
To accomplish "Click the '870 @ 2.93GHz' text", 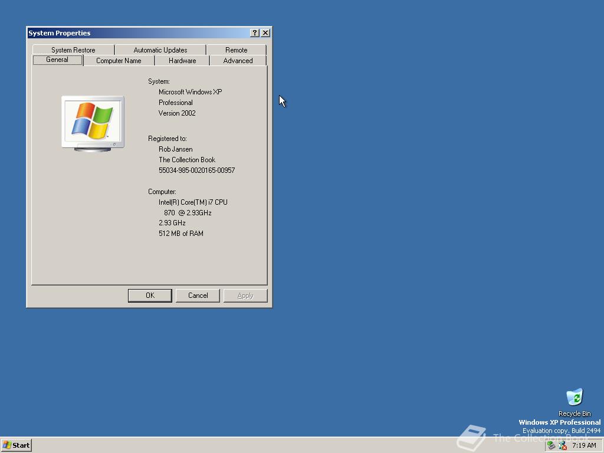I will pos(188,212).
